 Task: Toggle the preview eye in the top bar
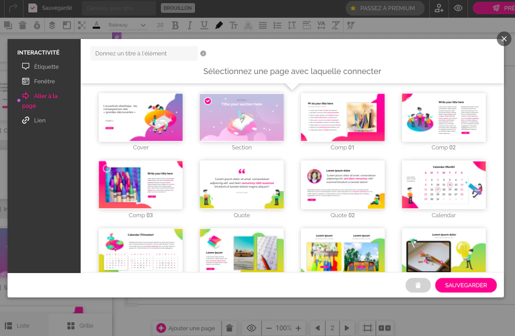pyautogui.click(x=458, y=8)
